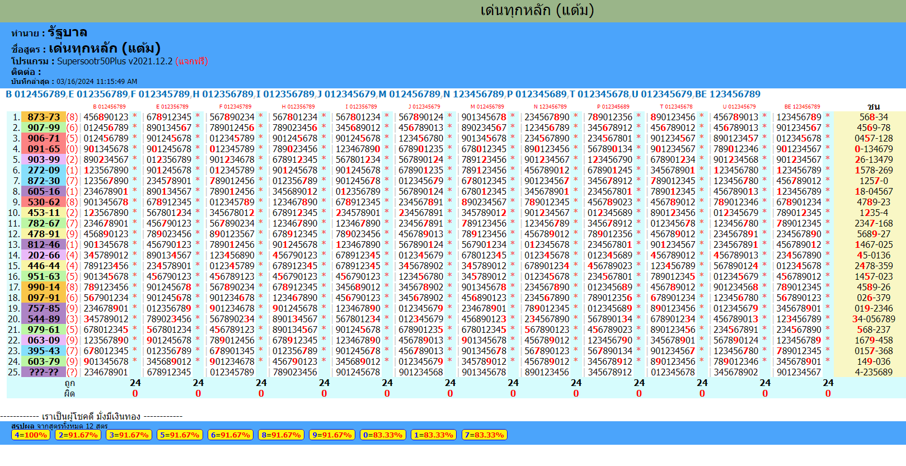The height and width of the screenshot is (466, 906).
Task: Click the large blue J 012345679 formula heading
Action: click(x=346, y=94)
